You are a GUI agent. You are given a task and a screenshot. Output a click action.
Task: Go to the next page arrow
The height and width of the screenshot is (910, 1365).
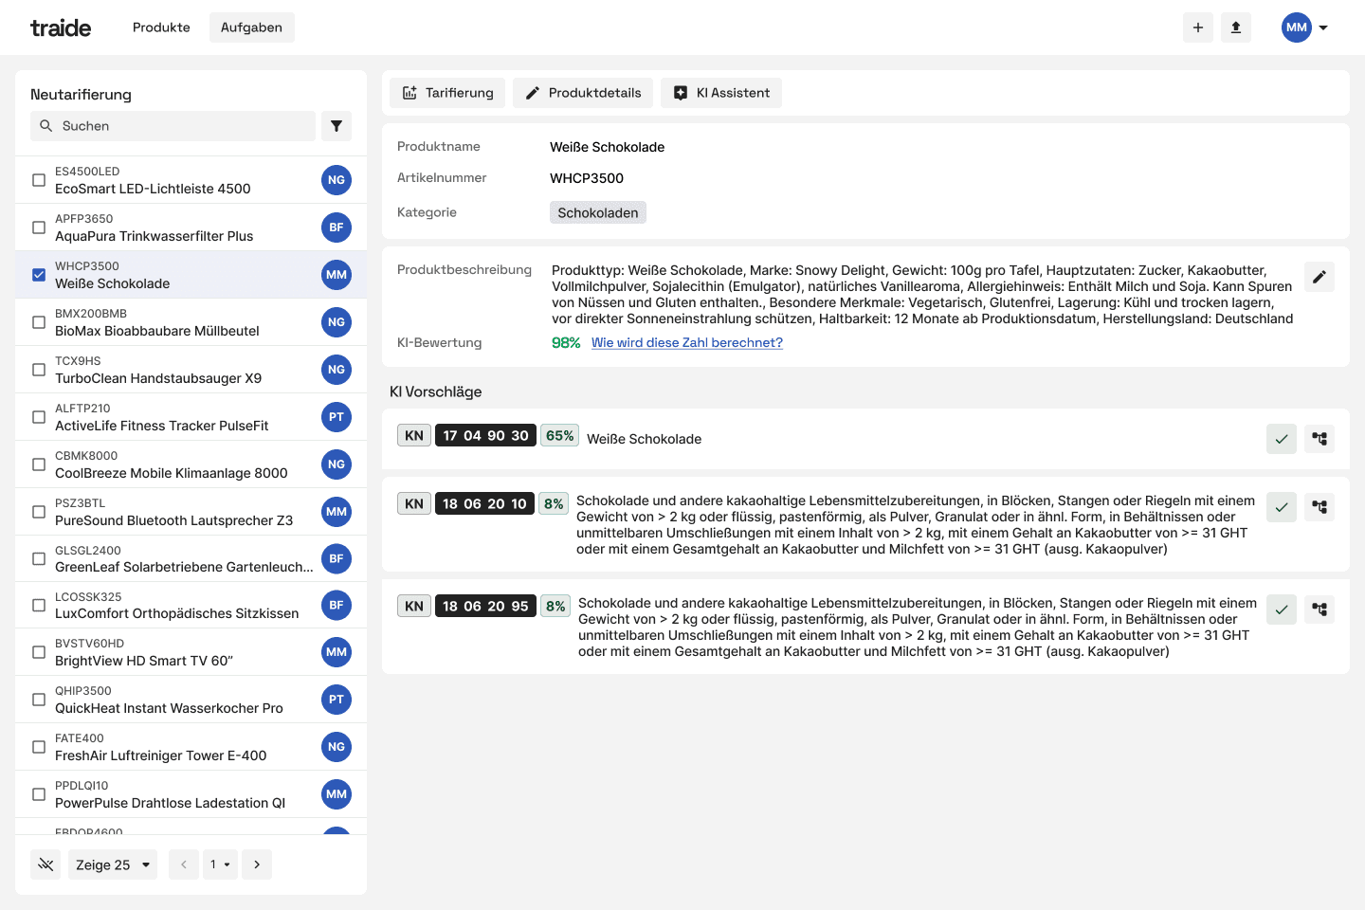pos(257,864)
